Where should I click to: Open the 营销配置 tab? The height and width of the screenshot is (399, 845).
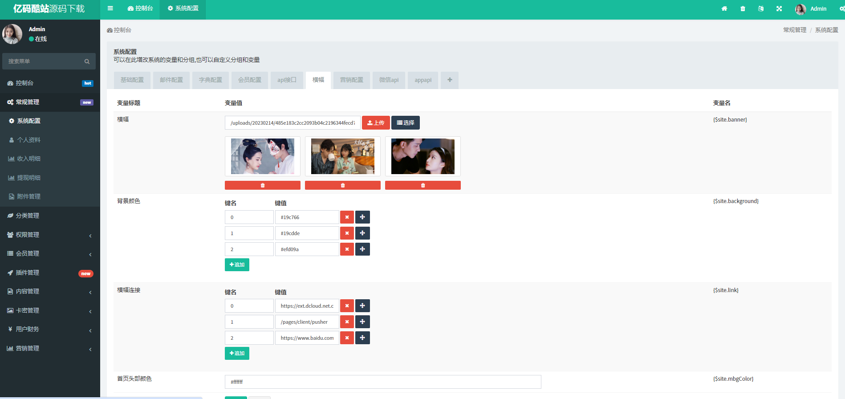(352, 80)
